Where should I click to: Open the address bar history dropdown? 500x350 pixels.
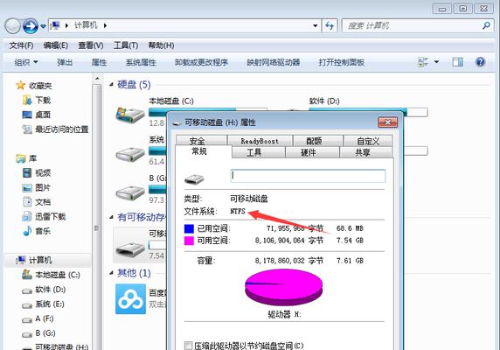tap(315, 25)
